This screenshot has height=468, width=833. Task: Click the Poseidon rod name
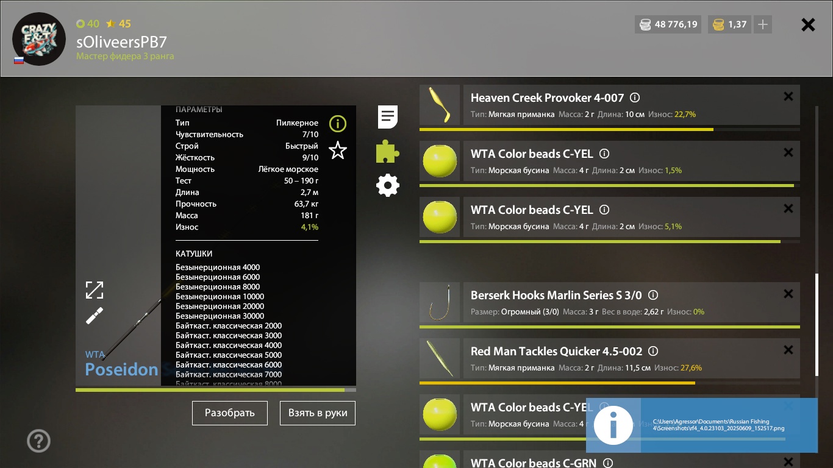(123, 369)
